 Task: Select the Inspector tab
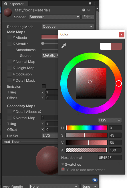(14, 4)
